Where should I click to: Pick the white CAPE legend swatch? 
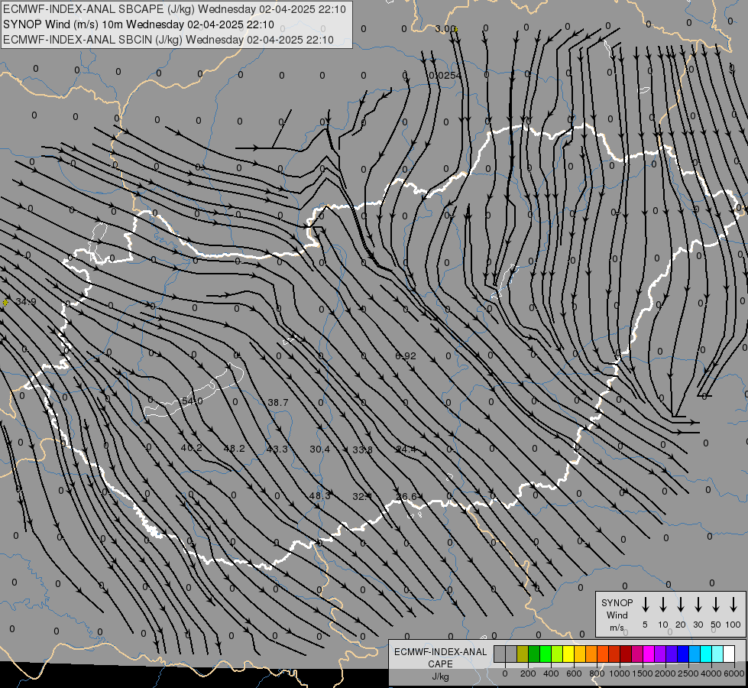[729, 654]
